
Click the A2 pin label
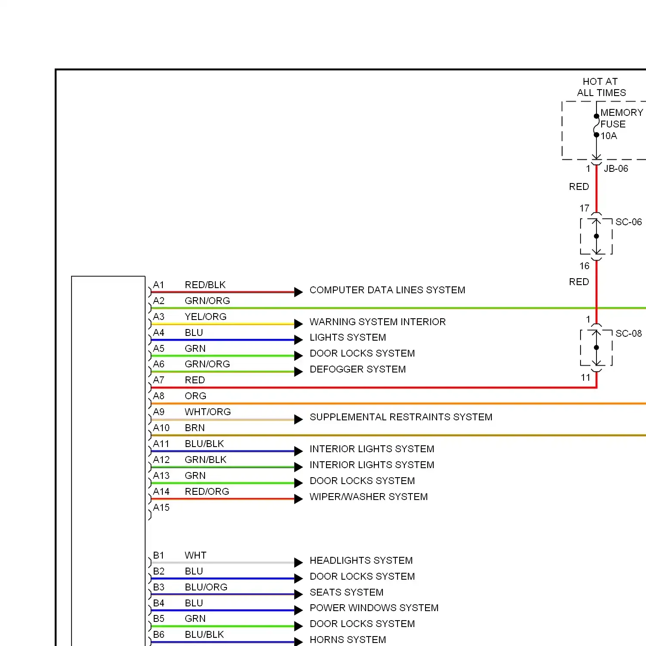[158, 301]
